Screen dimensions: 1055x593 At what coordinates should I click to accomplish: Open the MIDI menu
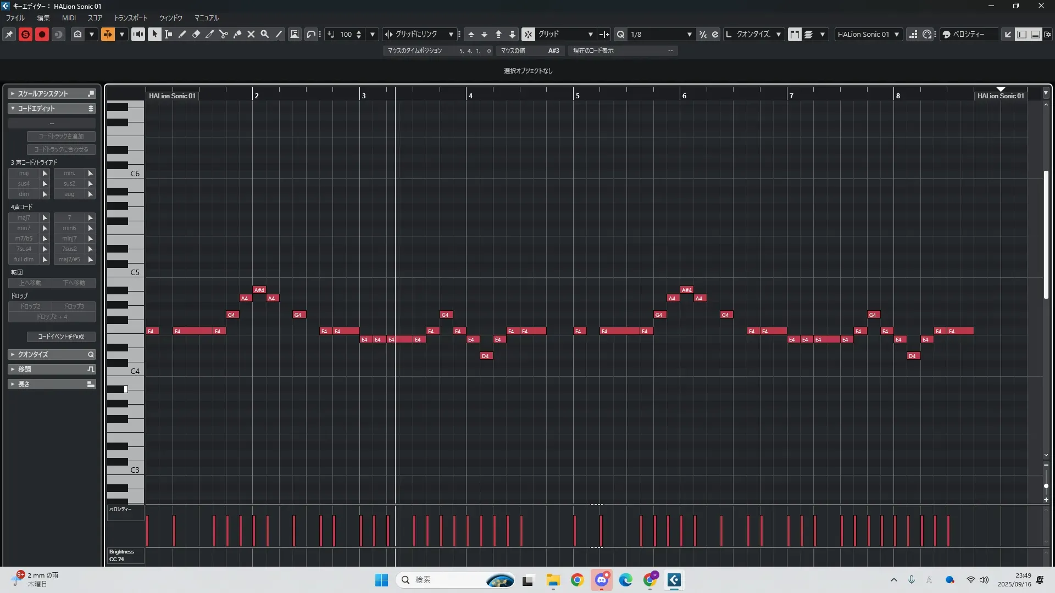[69, 18]
